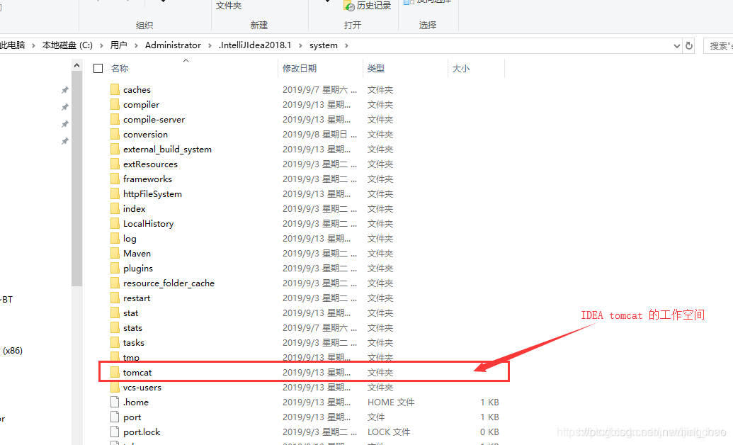Go to .IntelliJIdea2018.1 breadcrumb segment

tap(255, 45)
